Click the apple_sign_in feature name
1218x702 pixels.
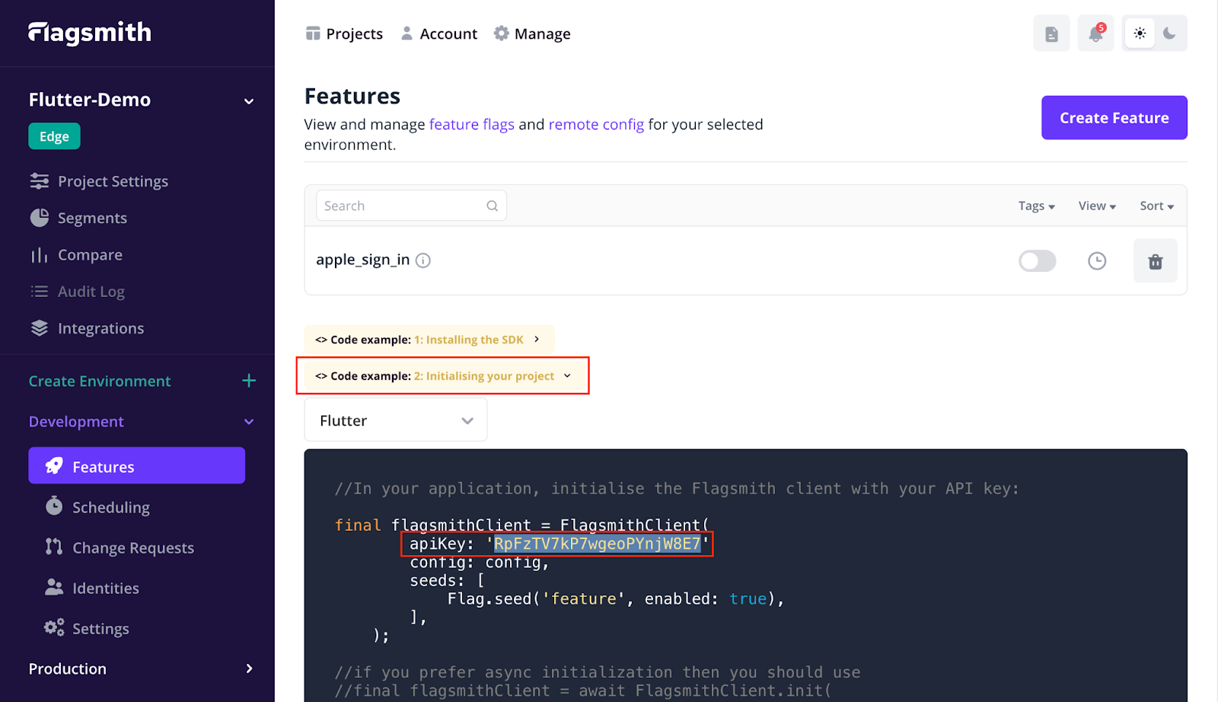coord(363,260)
